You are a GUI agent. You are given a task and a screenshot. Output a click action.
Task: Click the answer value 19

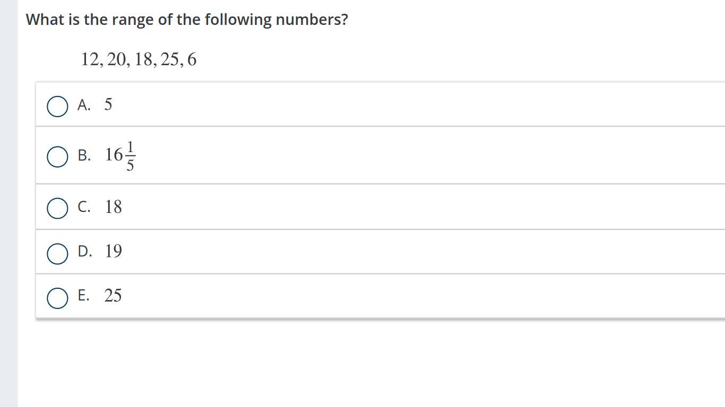pyautogui.click(x=114, y=251)
